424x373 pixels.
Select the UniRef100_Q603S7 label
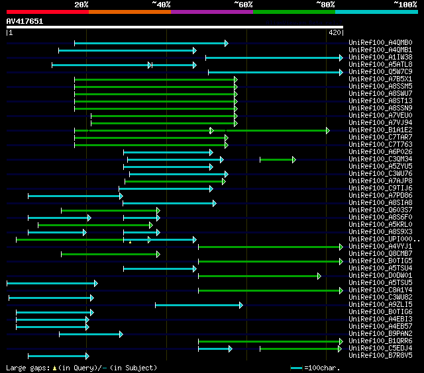click(x=380, y=210)
